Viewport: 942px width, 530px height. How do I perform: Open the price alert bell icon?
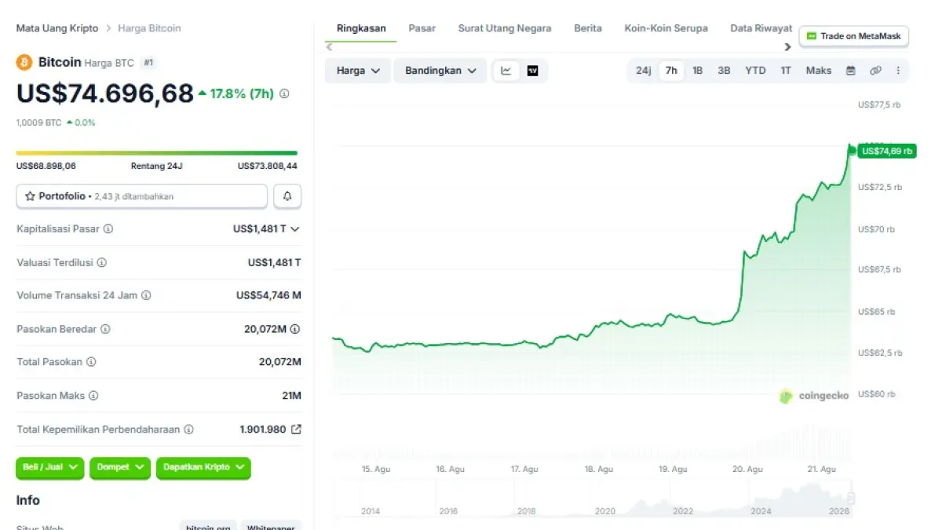(x=287, y=196)
